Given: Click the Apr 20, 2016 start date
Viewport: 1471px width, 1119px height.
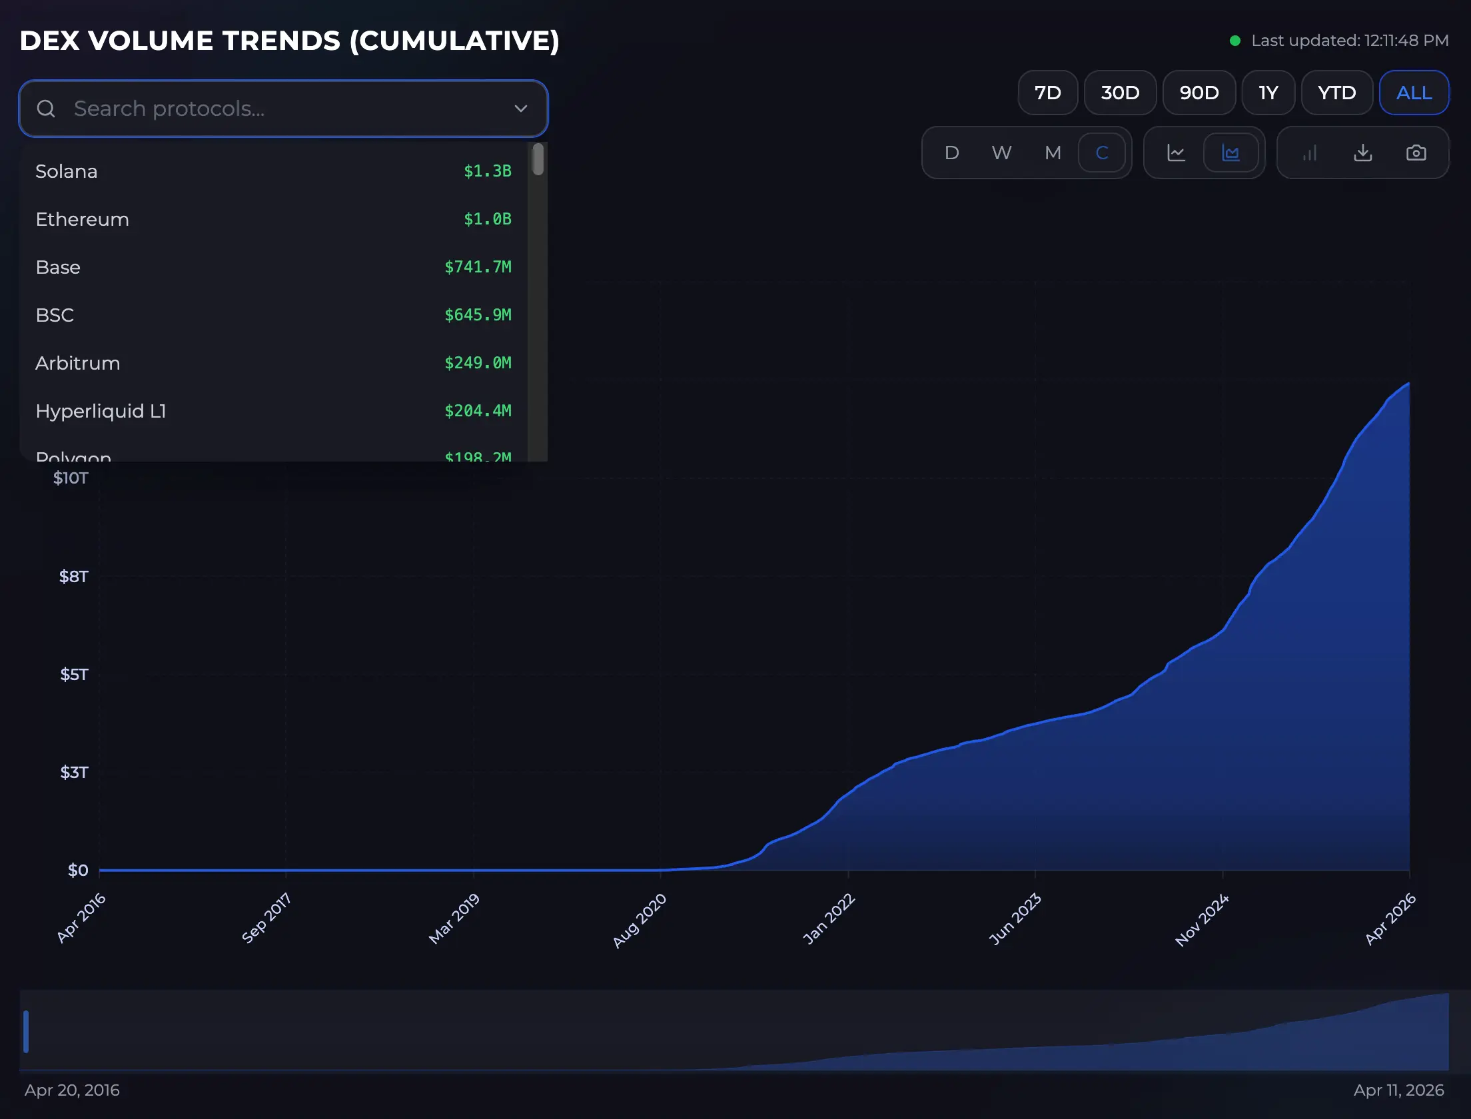Looking at the screenshot, I should (x=72, y=1090).
